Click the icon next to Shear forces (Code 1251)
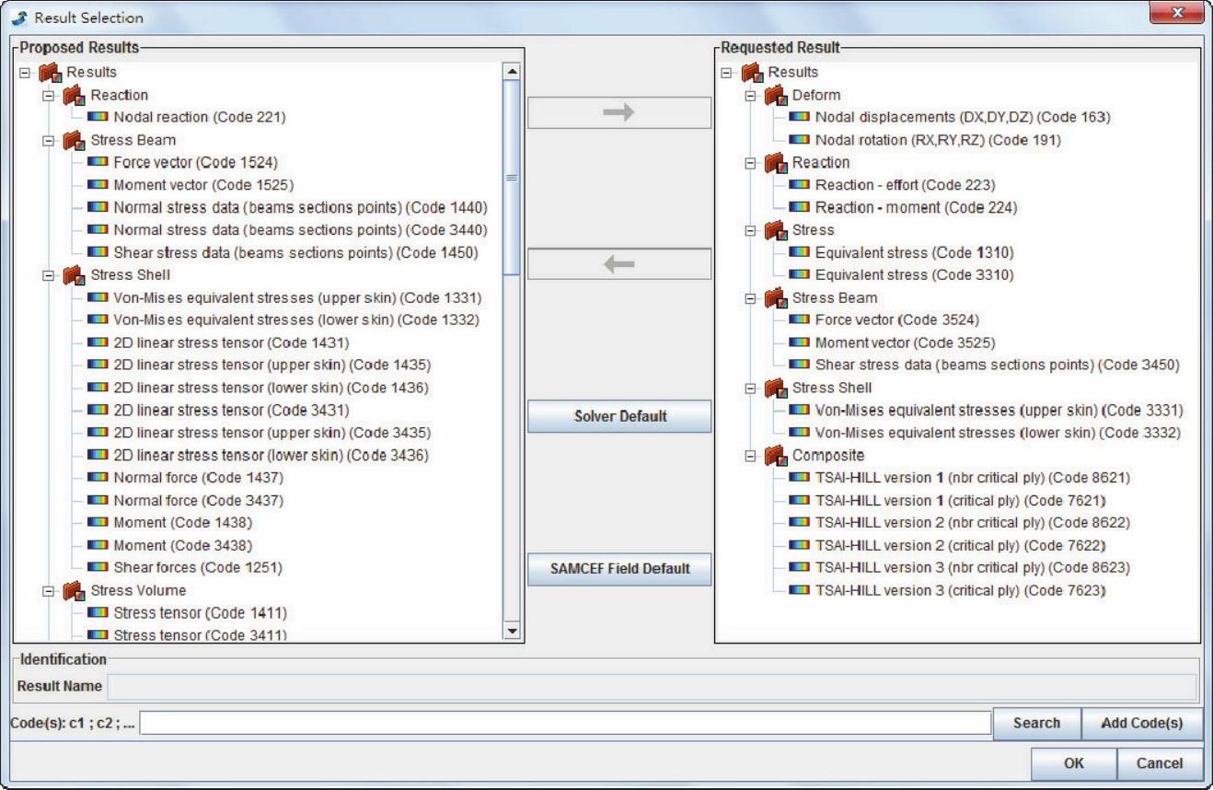 98,568
